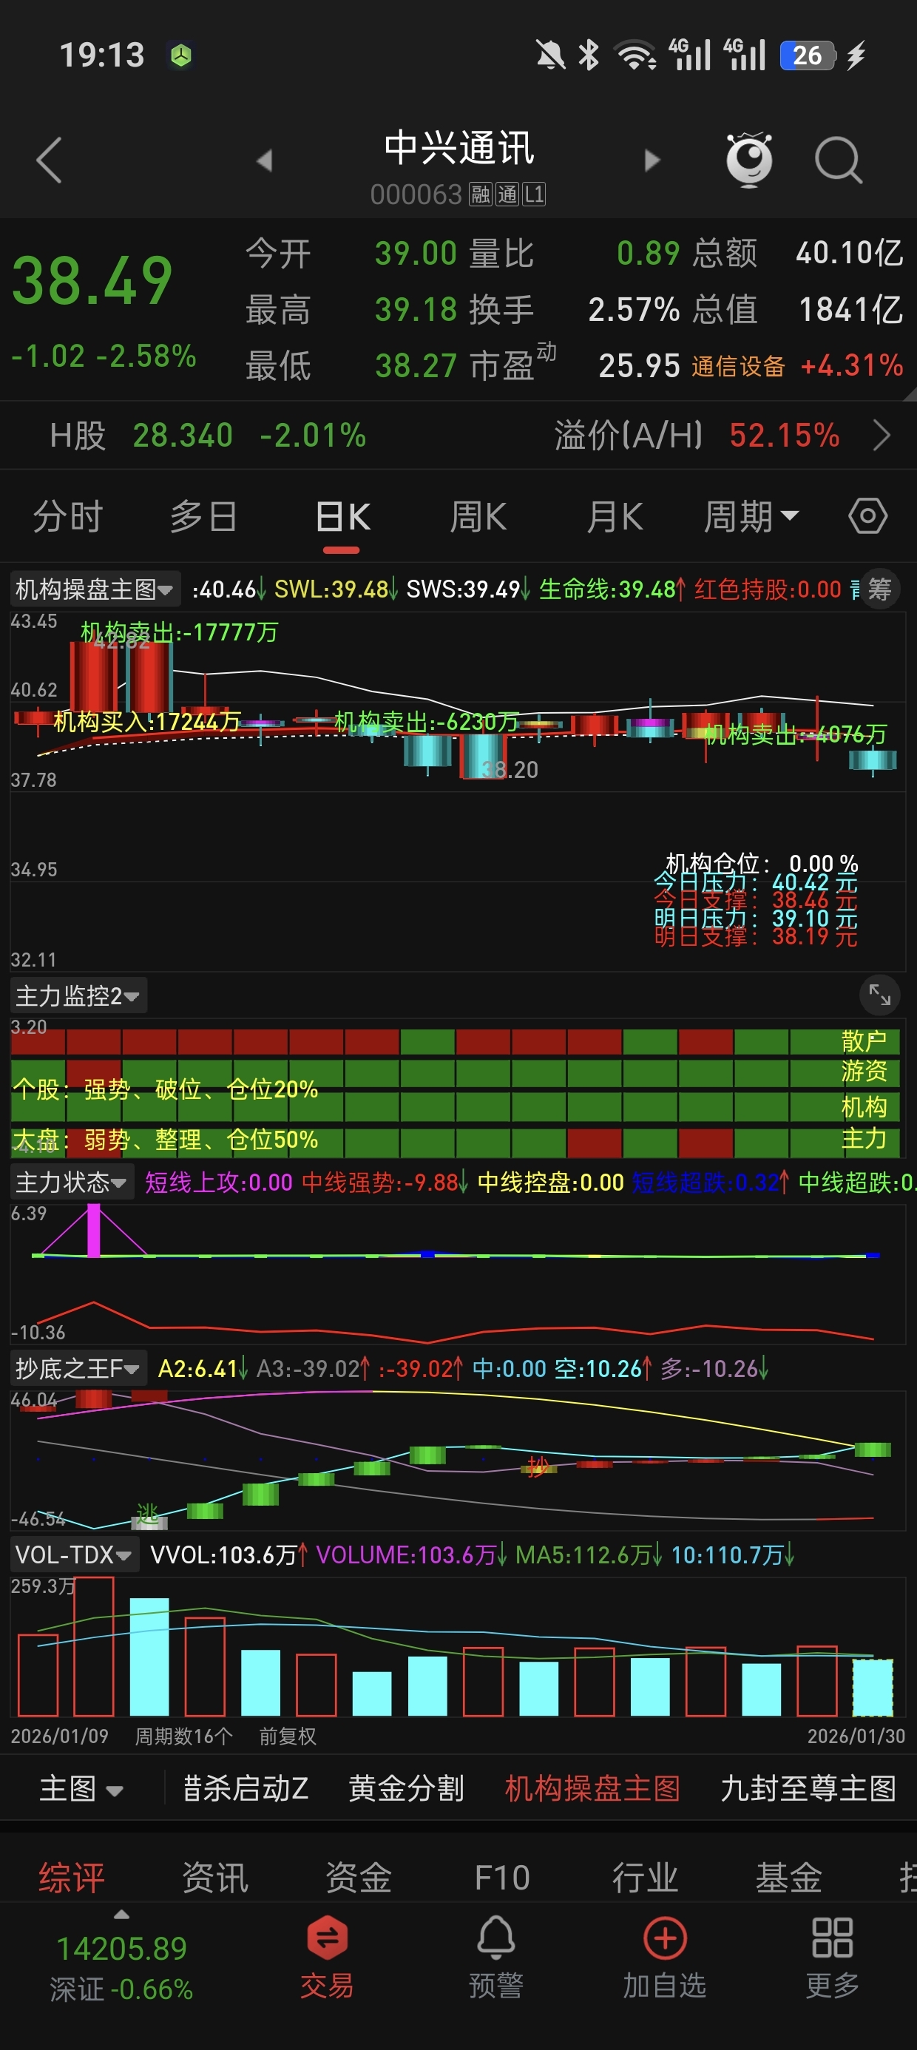Image resolution: width=917 pixels, height=2050 pixels.
Task: Tap the battery indicator in status bar
Action: click(807, 55)
